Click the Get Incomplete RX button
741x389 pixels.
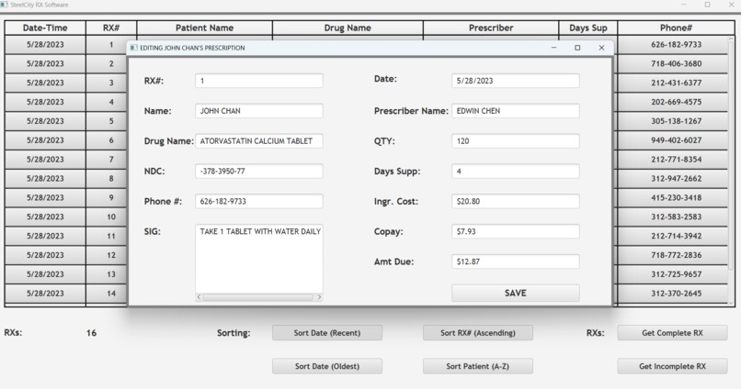point(672,366)
